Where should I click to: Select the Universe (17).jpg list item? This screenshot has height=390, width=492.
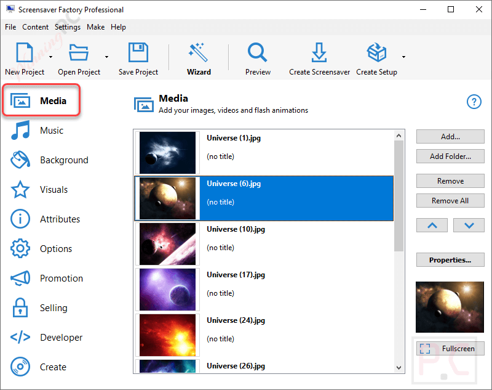pyautogui.click(x=264, y=290)
